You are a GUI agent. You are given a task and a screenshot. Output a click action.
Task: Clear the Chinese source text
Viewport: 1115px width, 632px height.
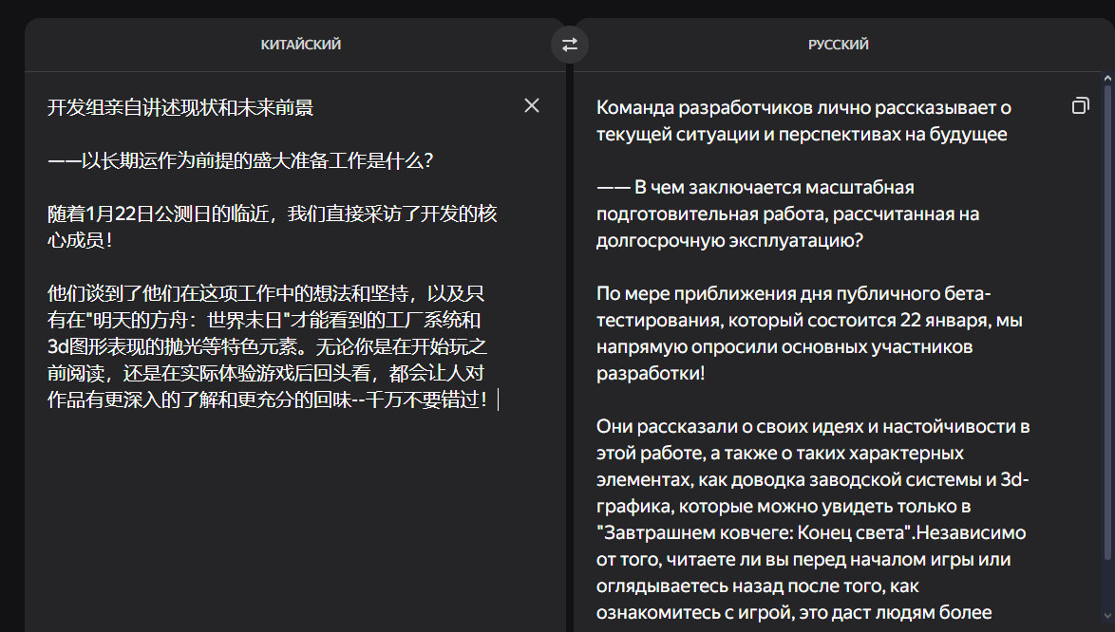point(532,105)
